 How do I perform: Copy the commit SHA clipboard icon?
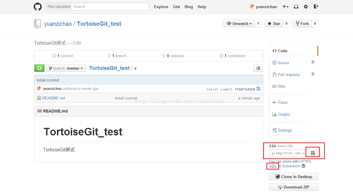(x=259, y=89)
